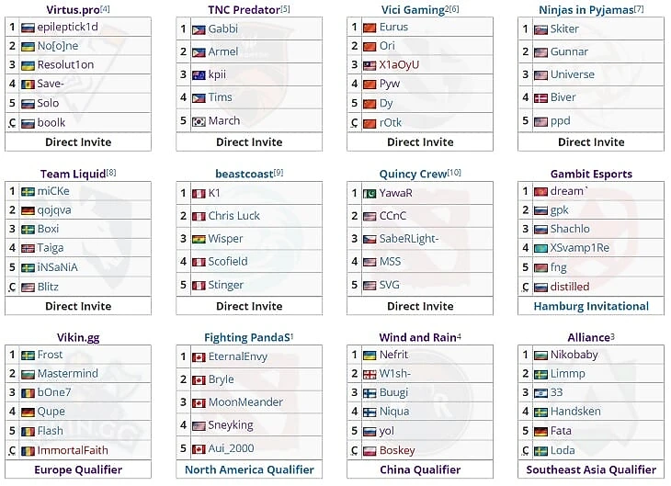Click the Danish flag next to Biver

pyautogui.click(x=540, y=98)
